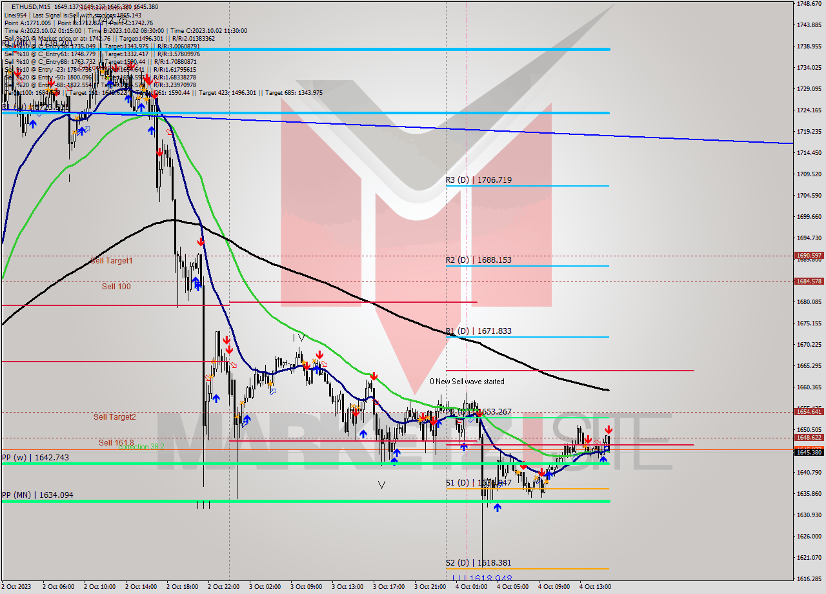The image size is (826, 594).
Task: Click the current price tag 1645.380
Action: (x=809, y=452)
